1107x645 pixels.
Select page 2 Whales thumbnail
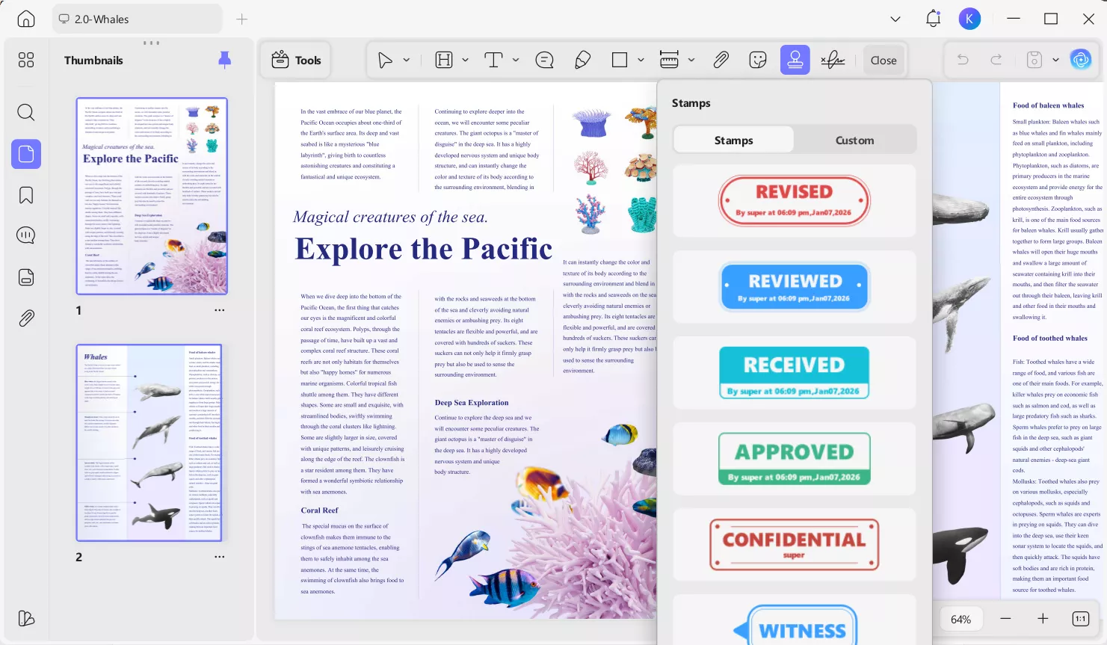click(x=149, y=442)
